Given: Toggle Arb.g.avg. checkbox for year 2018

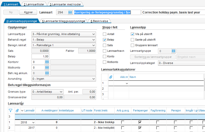Looking at the screenshot, I should [x=123, y=122].
